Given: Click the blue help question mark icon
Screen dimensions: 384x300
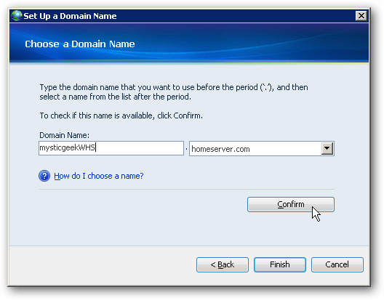Looking at the screenshot, I should (44, 176).
